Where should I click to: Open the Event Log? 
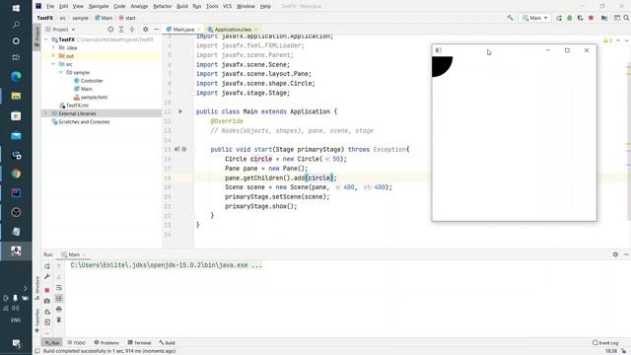(x=605, y=343)
